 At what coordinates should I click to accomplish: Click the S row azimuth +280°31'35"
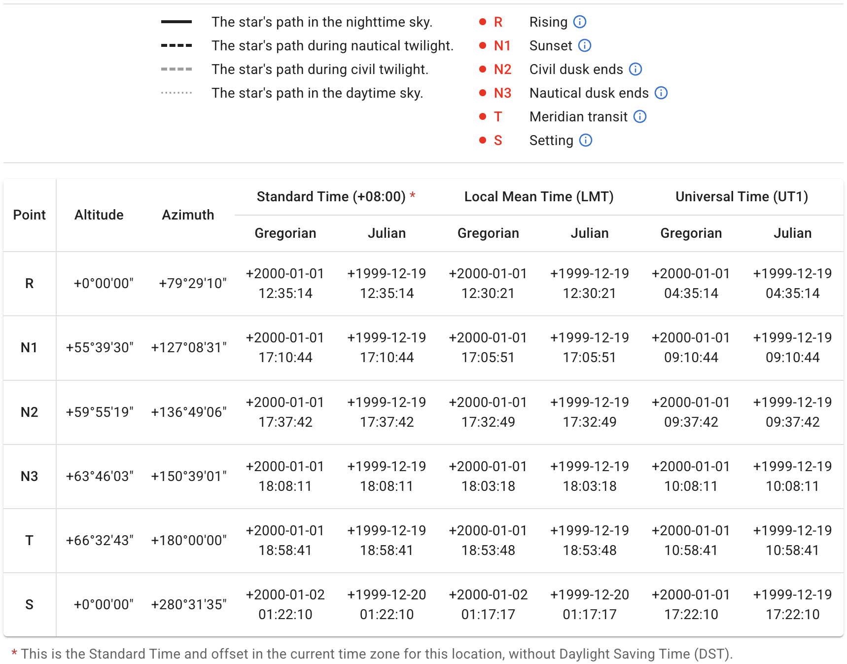point(189,604)
